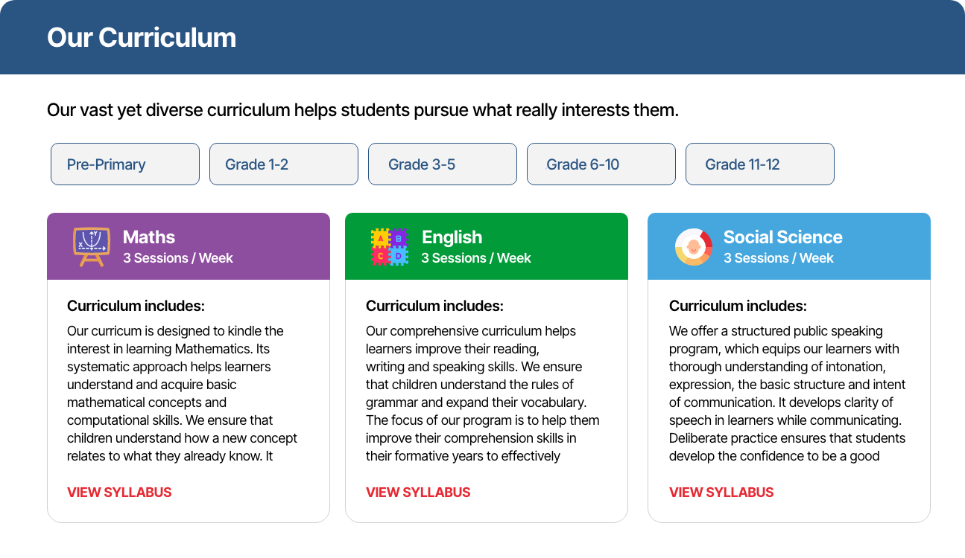Show the Grade 11-12 curriculum tab
The height and width of the screenshot is (558, 965).
pyautogui.click(x=760, y=164)
